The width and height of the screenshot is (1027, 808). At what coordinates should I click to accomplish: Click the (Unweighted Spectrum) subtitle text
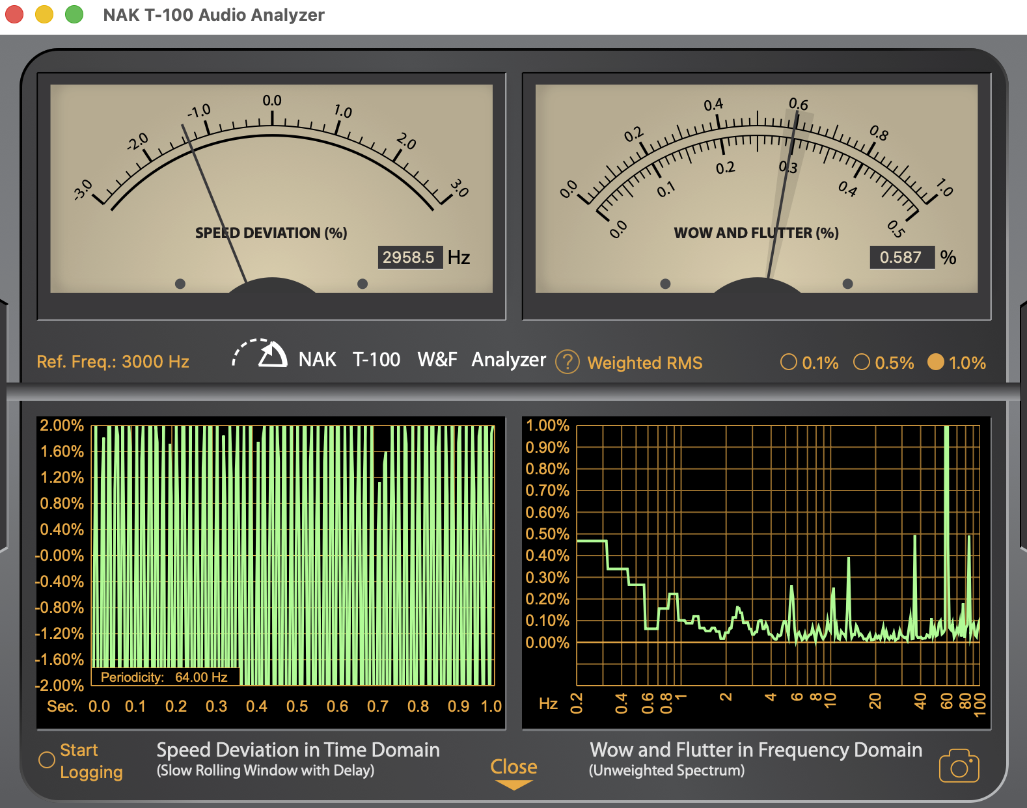(666, 771)
